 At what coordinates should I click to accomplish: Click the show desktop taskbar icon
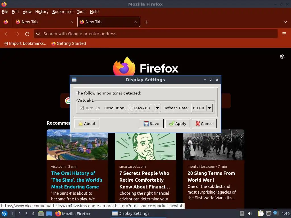(49, 213)
